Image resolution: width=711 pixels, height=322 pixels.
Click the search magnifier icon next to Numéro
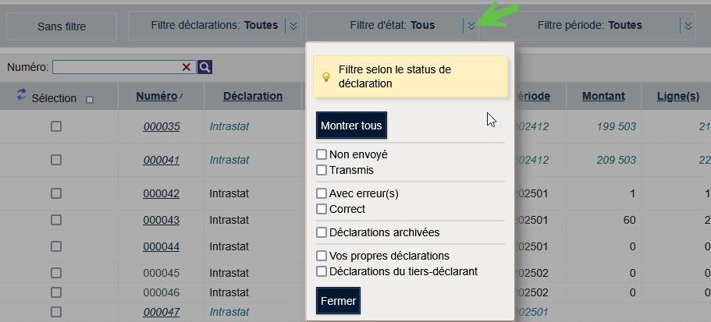[x=205, y=68]
